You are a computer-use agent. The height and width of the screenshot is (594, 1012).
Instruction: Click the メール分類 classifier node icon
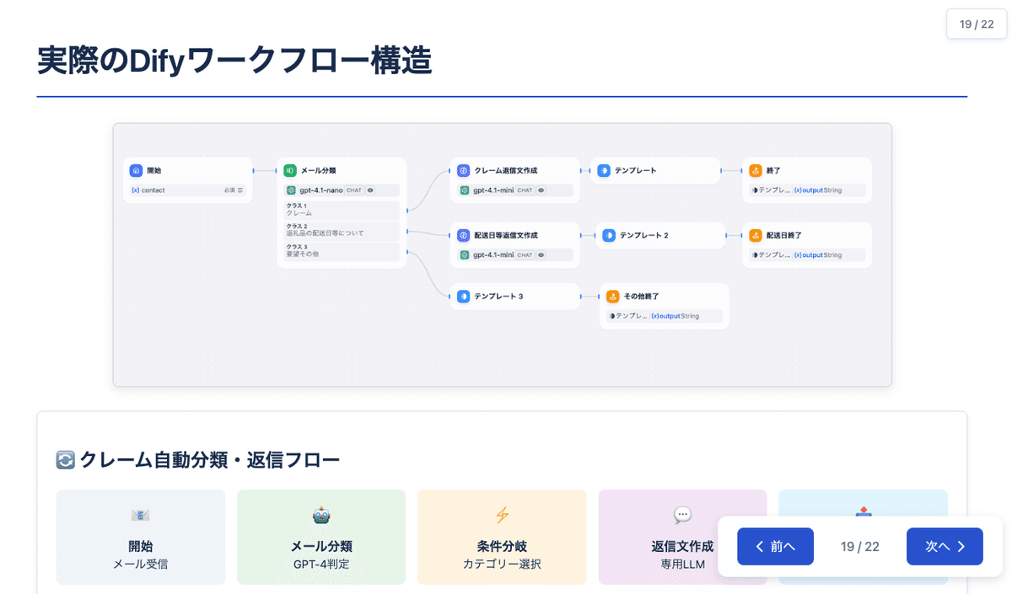(x=291, y=170)
